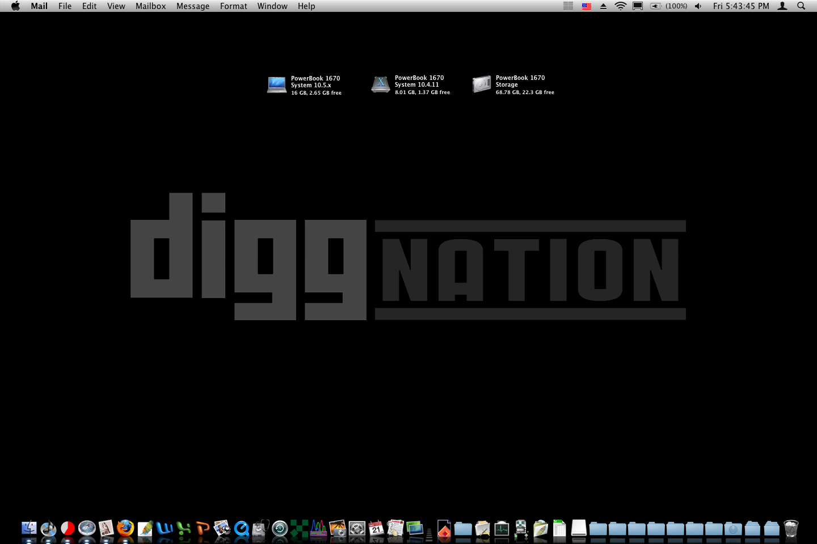Viewport: 817px width, 544px height.
Task: Open the Downloads folder stack in Dock
Action: [733, 529]
